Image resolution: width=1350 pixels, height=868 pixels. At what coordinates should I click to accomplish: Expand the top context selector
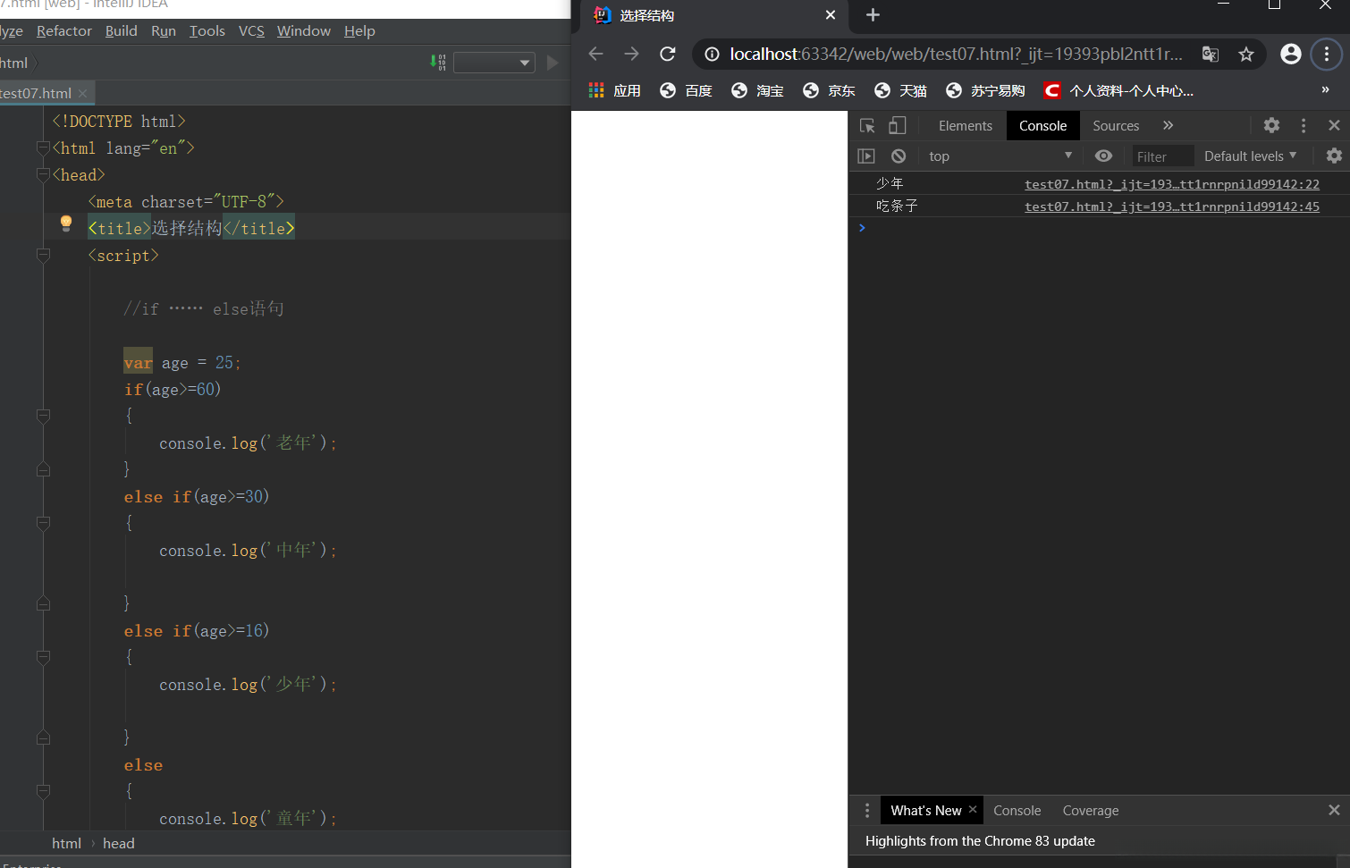tap(1000, 156)
